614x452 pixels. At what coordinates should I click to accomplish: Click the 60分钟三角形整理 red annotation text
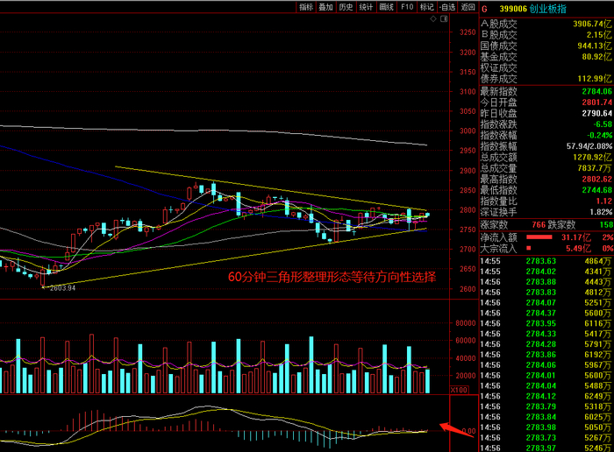[332, 276]
